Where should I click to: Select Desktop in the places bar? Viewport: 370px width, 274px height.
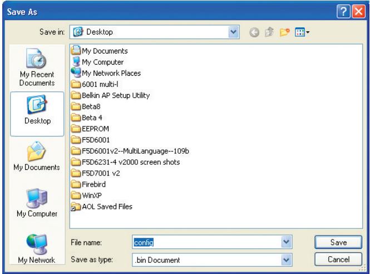(x=37, y=114)
